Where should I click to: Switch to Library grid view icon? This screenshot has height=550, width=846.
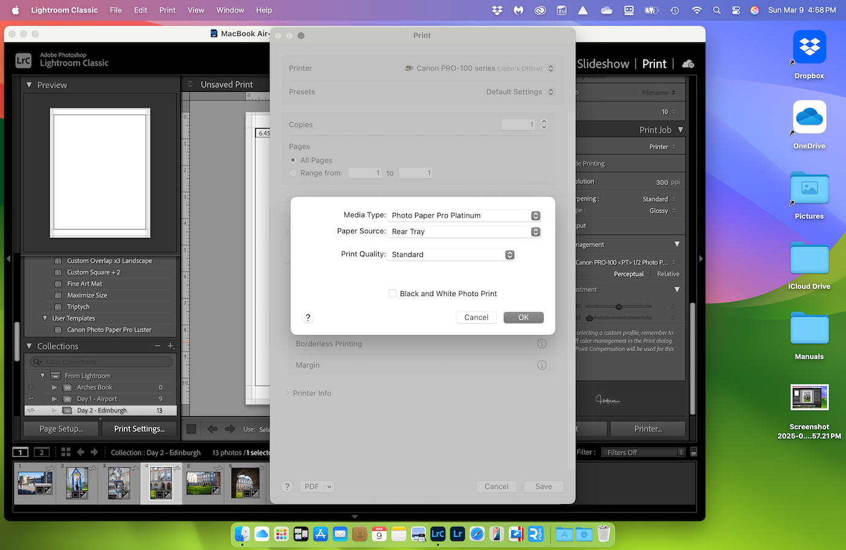click(66, 452)
